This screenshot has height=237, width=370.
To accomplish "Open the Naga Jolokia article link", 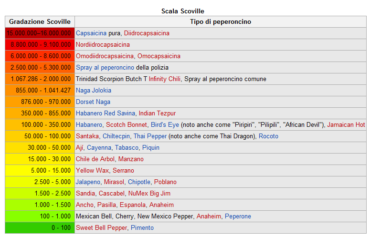I will click(94, 91).
